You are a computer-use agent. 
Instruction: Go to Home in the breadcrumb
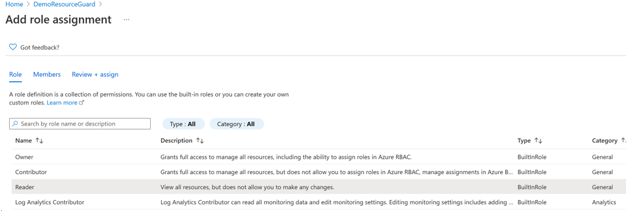pos(14,5)
